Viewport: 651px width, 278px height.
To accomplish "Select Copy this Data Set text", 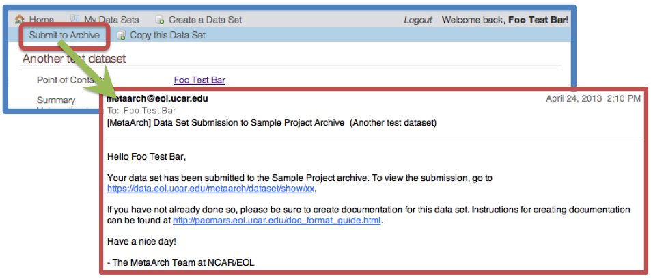I will pos(168,36).
